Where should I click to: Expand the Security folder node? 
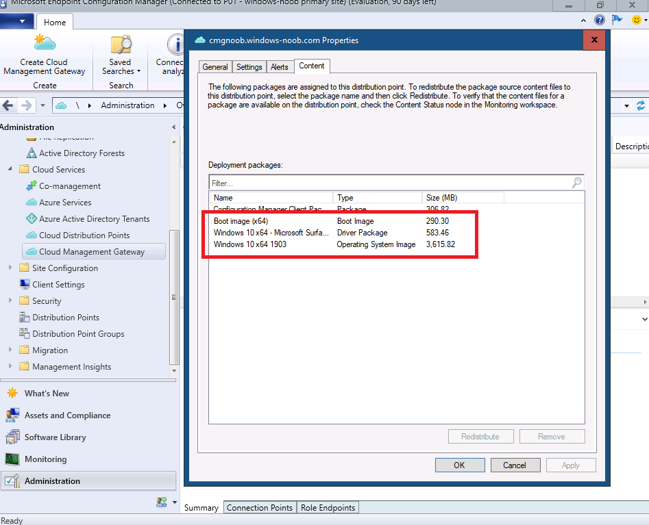pyautogui.click(x=10, y=300)
